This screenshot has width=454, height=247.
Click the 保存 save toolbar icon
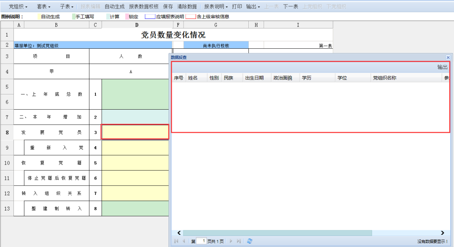click(168, 7)
